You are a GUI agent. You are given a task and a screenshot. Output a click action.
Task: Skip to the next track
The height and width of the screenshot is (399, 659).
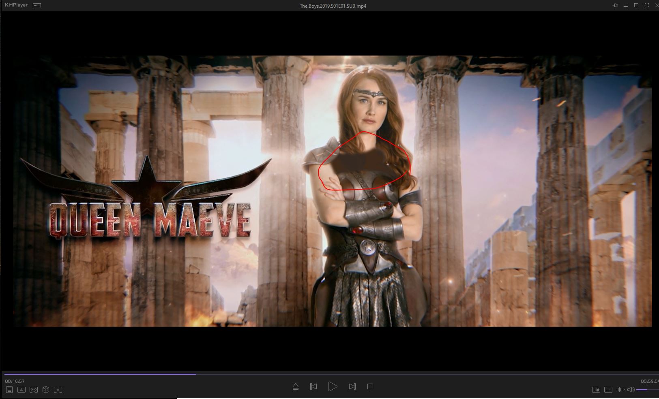352,386
